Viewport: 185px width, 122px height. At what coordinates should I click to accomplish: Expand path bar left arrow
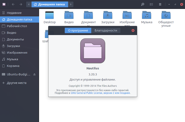[x=29, y=5]
